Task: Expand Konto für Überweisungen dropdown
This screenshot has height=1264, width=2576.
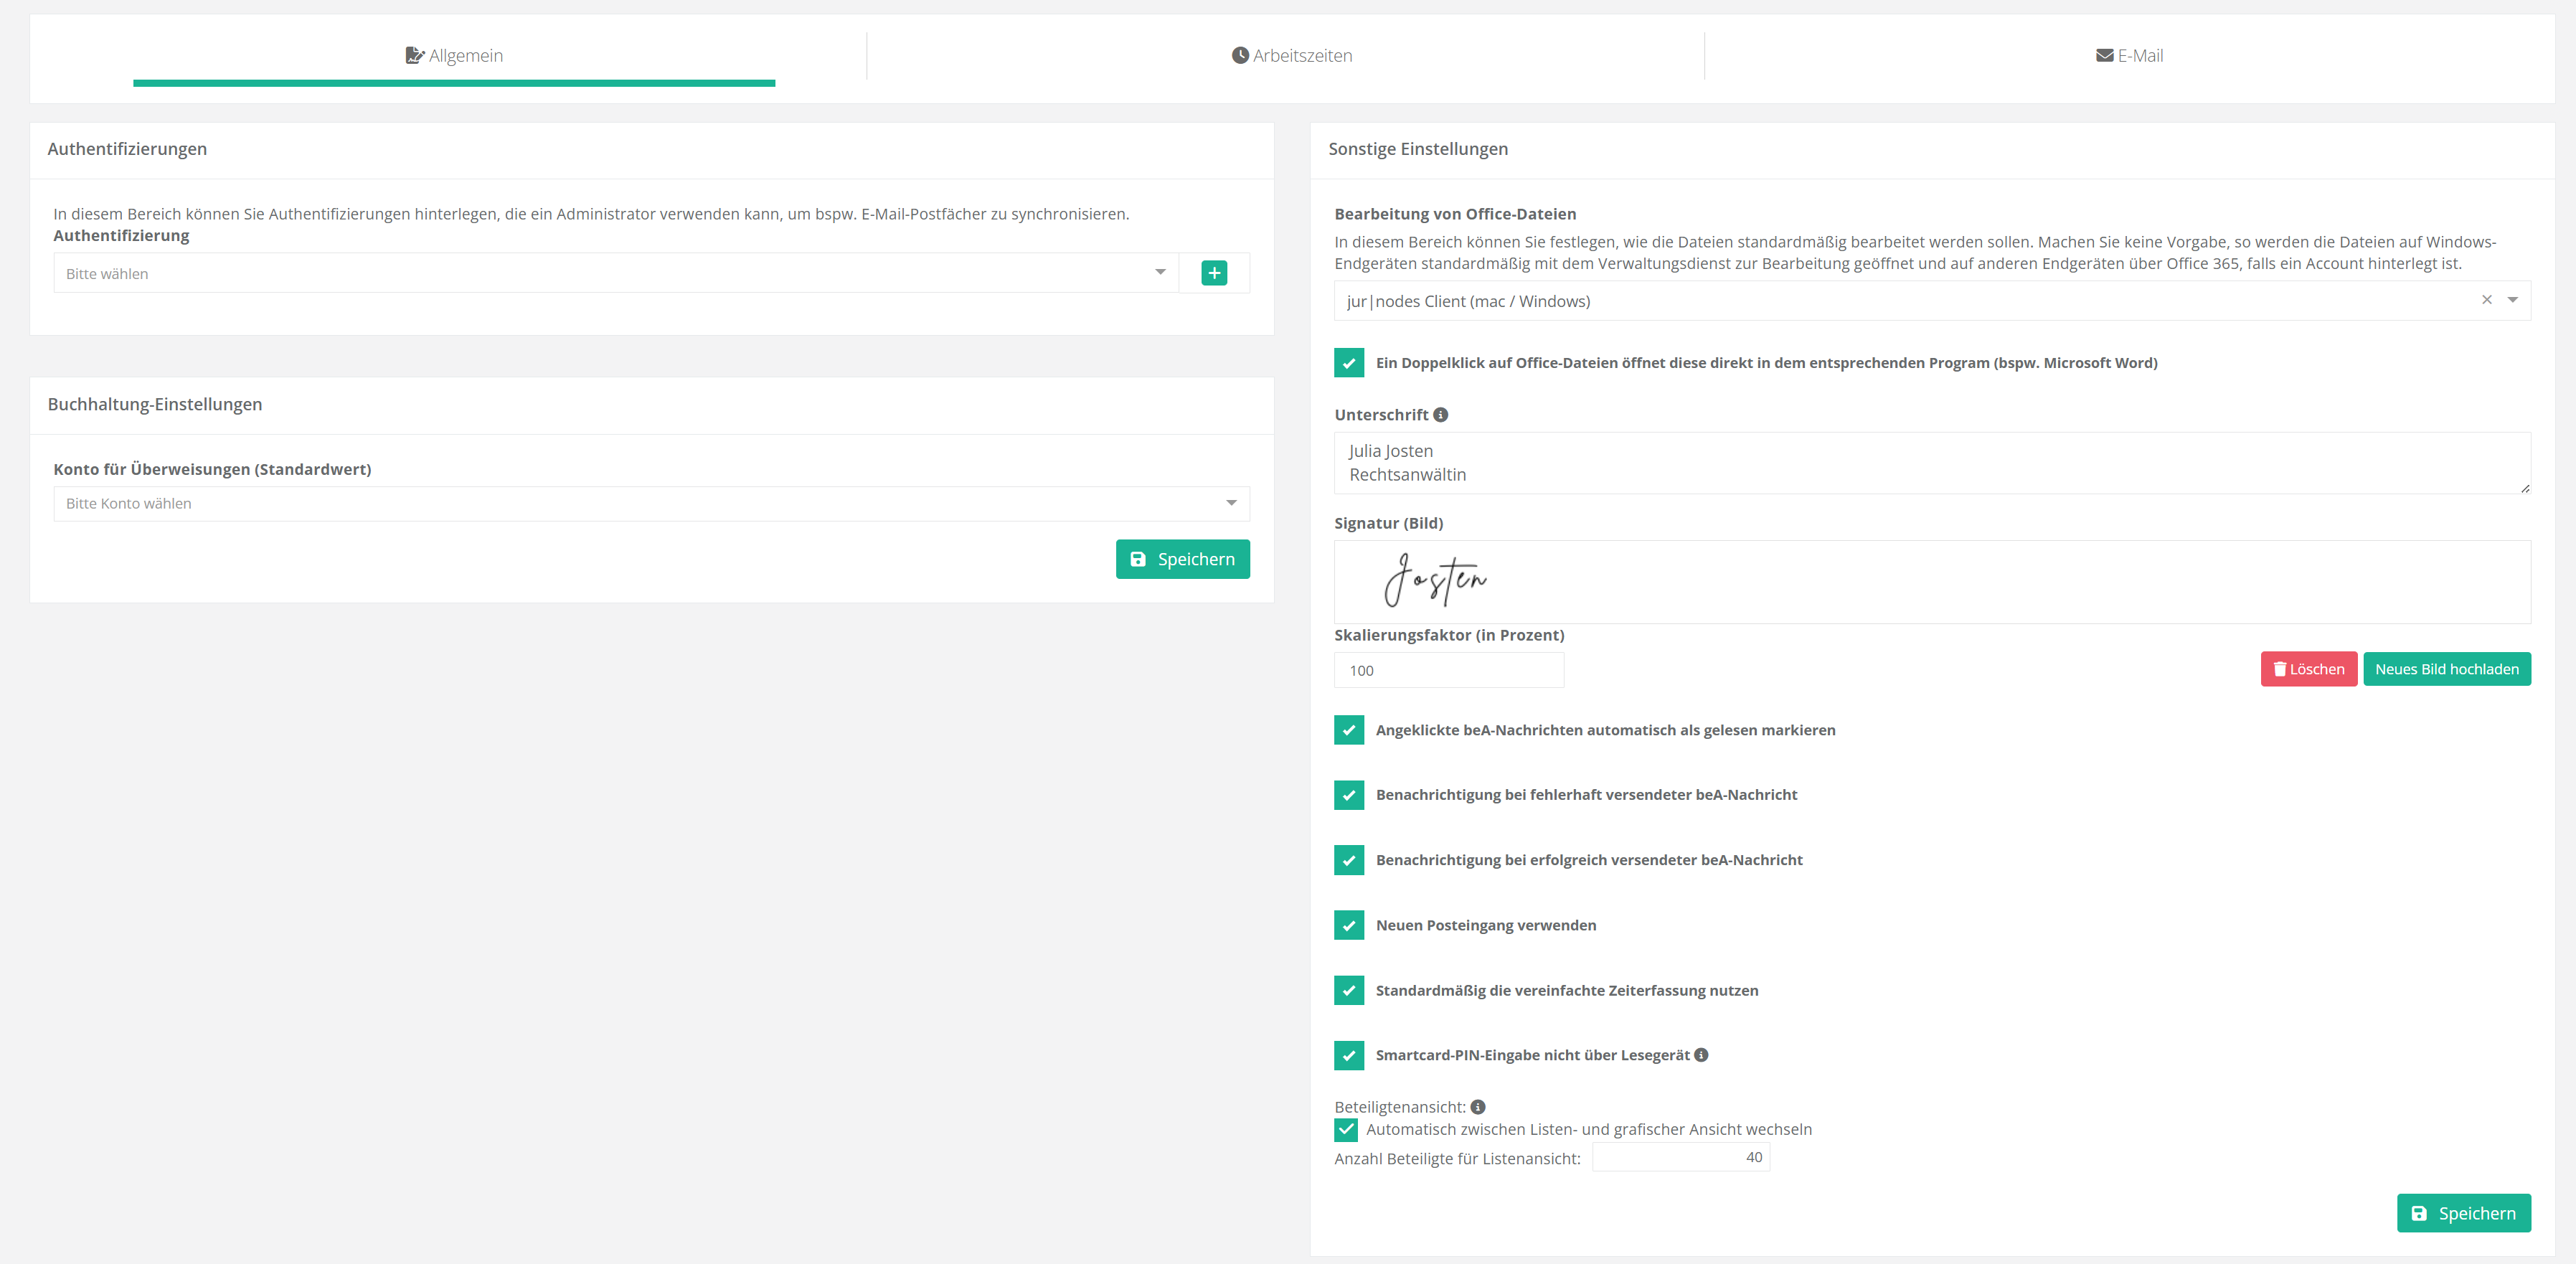Action: pyautogui.click(x=650, y=504)
